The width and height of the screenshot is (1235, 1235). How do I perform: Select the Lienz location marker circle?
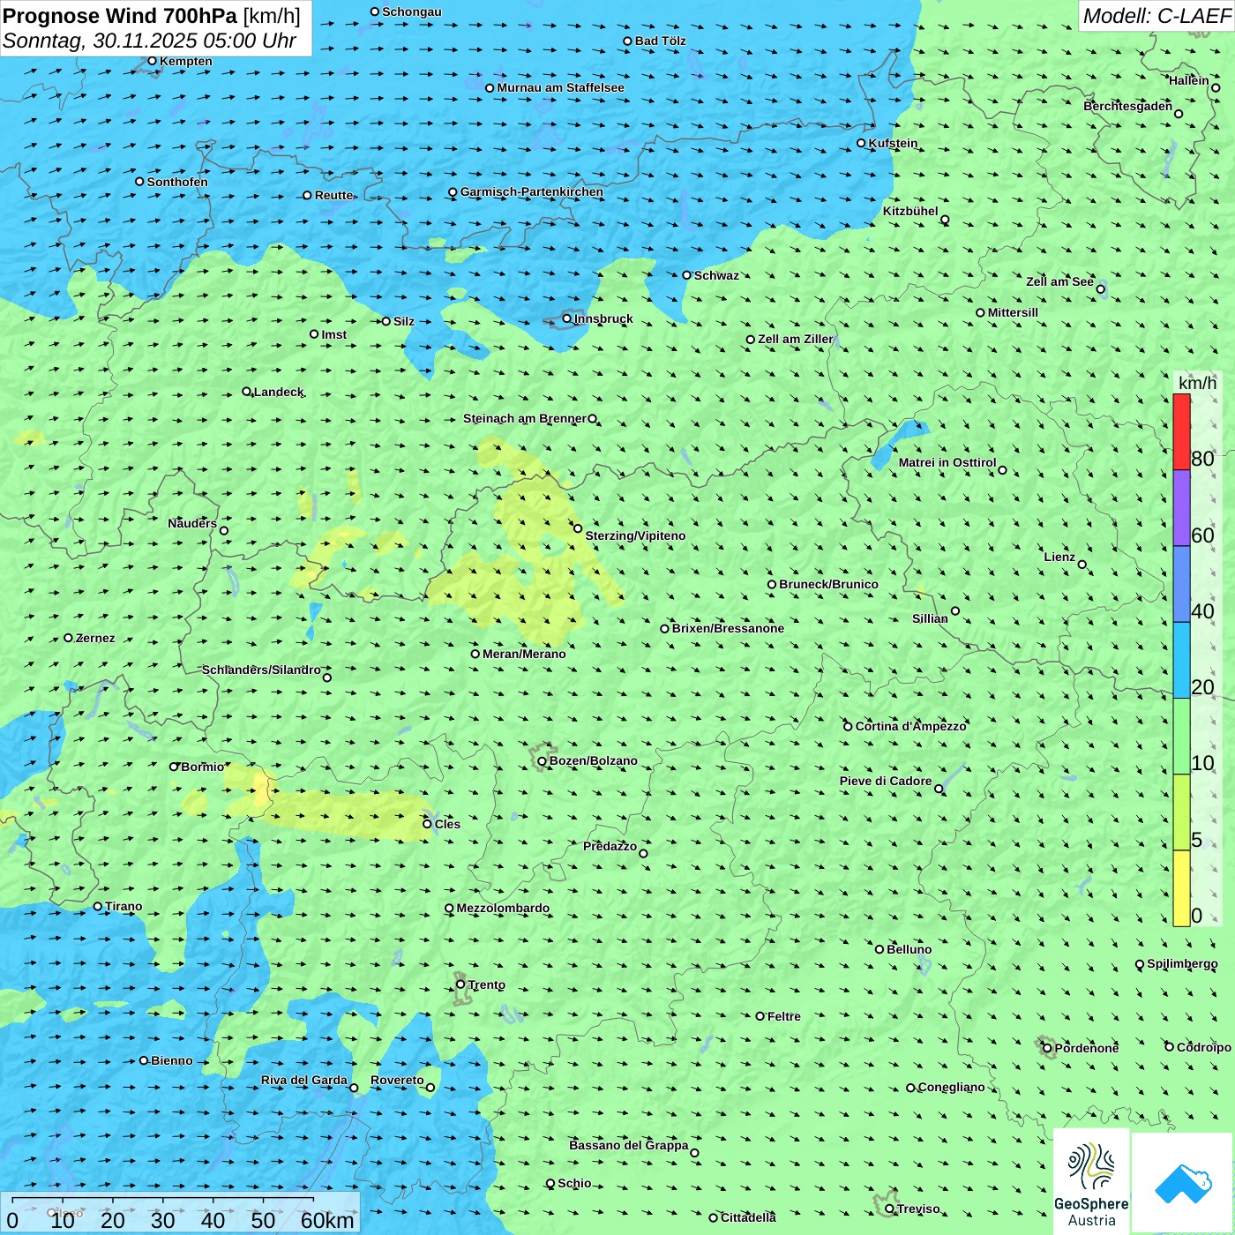coord(1082,565)
